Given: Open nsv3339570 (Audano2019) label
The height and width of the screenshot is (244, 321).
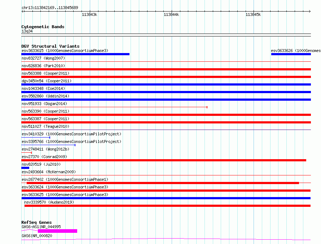Looking at the screenshot, I should pyautogui.click(x=49, y=202).
